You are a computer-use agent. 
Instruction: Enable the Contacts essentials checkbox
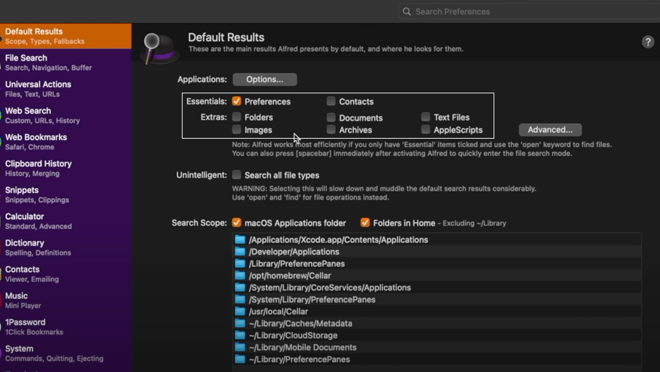[x=331, y=101]
